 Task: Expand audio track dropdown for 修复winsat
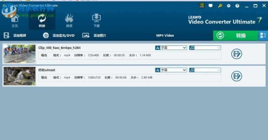click(x=219, y=70)
